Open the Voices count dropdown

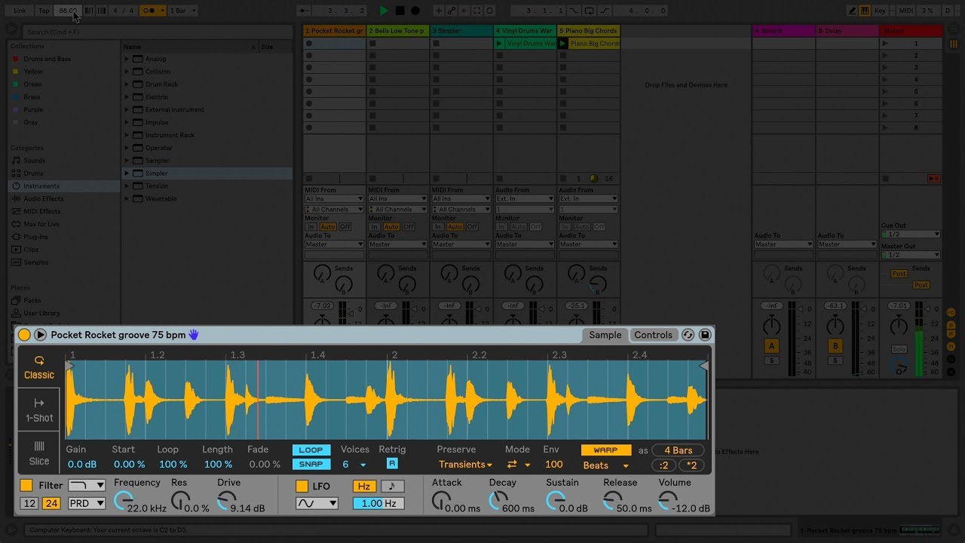pyautogui.click(x=354, y=465)
